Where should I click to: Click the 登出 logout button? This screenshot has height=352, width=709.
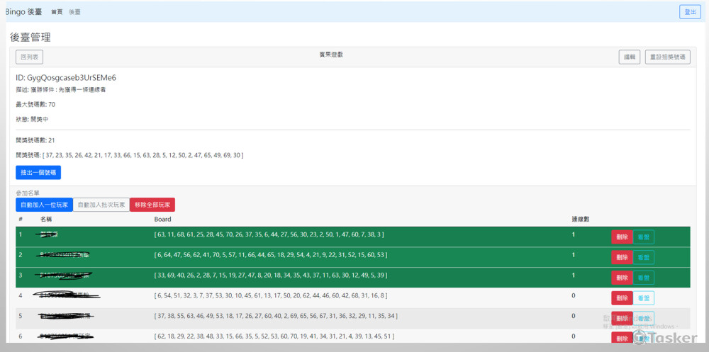688,12
